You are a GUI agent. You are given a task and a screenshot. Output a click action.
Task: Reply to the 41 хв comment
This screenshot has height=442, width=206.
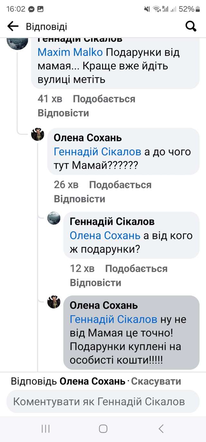[63, 113]
